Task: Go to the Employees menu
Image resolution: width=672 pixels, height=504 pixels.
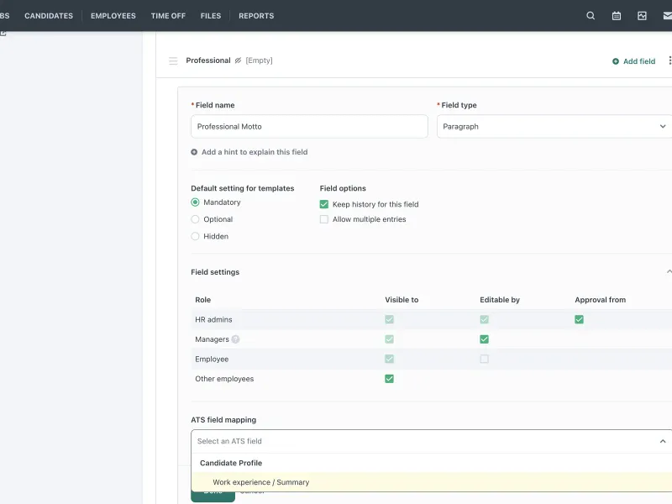Action: (x=113, y=16)
